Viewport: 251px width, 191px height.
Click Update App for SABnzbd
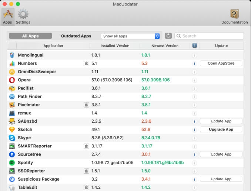221,121
